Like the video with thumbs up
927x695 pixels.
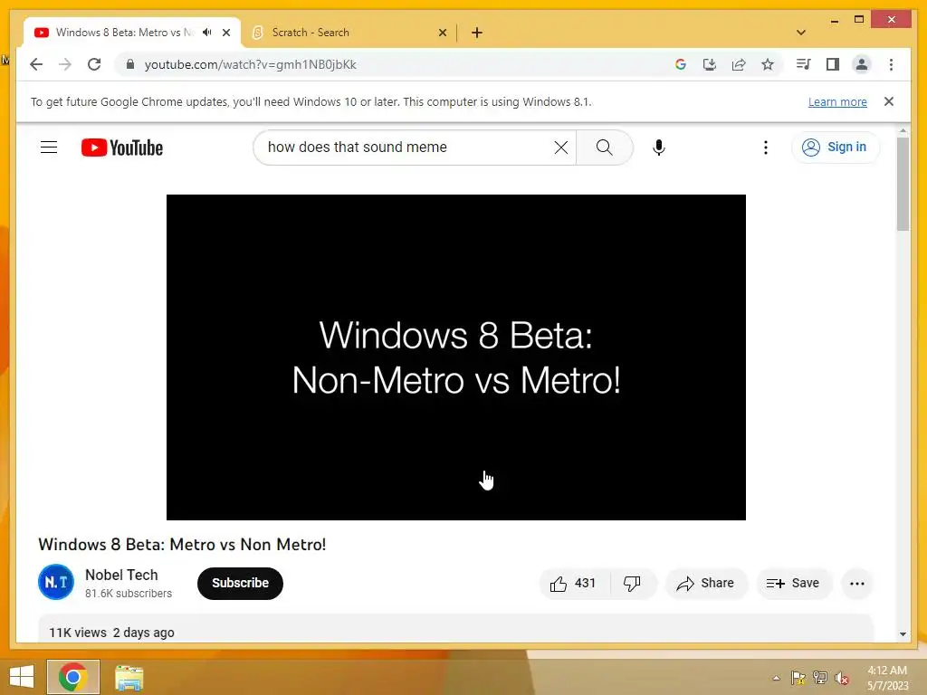pos(572,584)
